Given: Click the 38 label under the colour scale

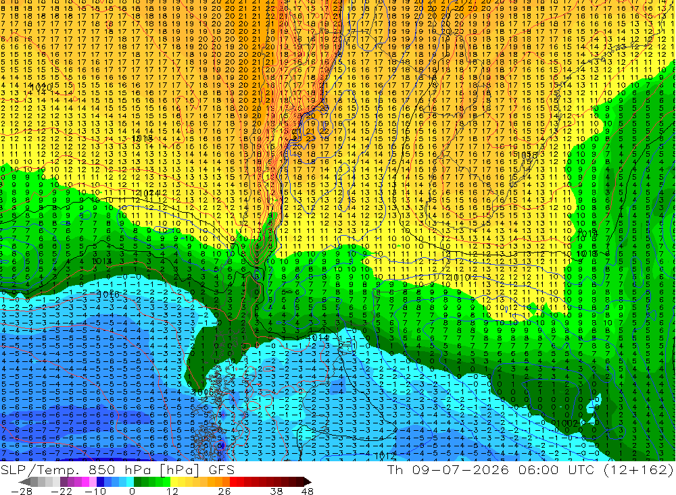Looking at the screenshot, I should pyautogui.click(x=276, y=492).
